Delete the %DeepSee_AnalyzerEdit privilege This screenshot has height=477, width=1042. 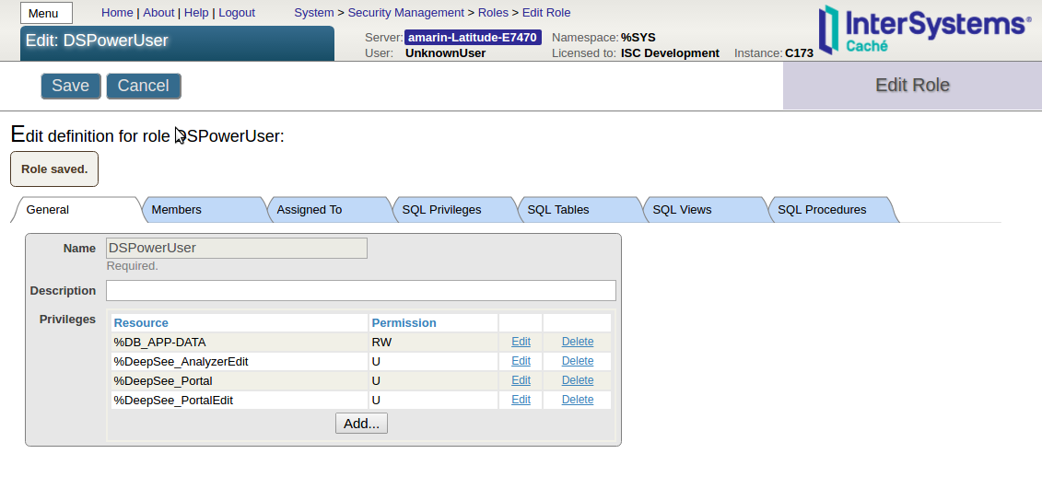[x=578, y=361]
